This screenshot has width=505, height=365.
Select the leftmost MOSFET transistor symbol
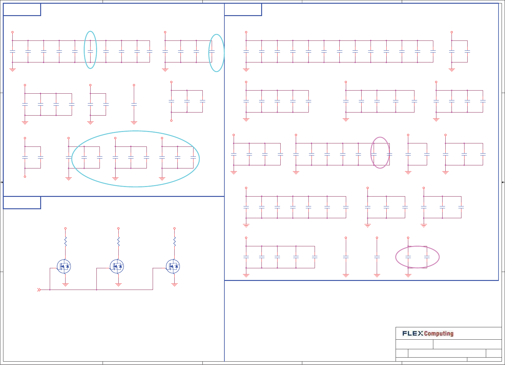pos(64,266)
